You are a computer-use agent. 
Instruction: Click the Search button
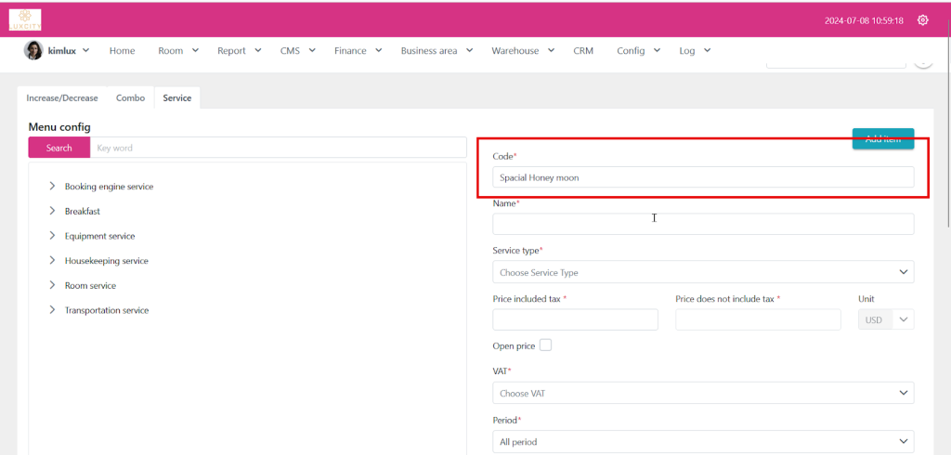click(59, 148)
